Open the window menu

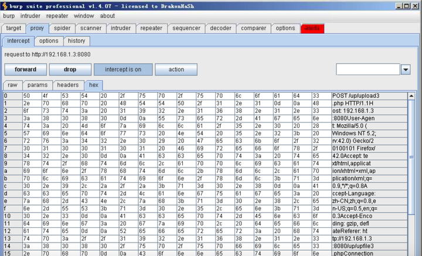pos(84,16)
